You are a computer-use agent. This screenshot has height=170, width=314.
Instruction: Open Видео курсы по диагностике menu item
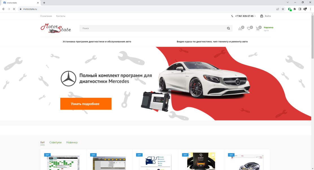(x=212, y=42)
